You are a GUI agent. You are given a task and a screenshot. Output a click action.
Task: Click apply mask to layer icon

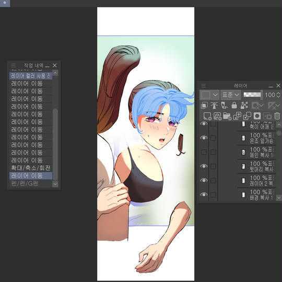[x=267, y=116]
